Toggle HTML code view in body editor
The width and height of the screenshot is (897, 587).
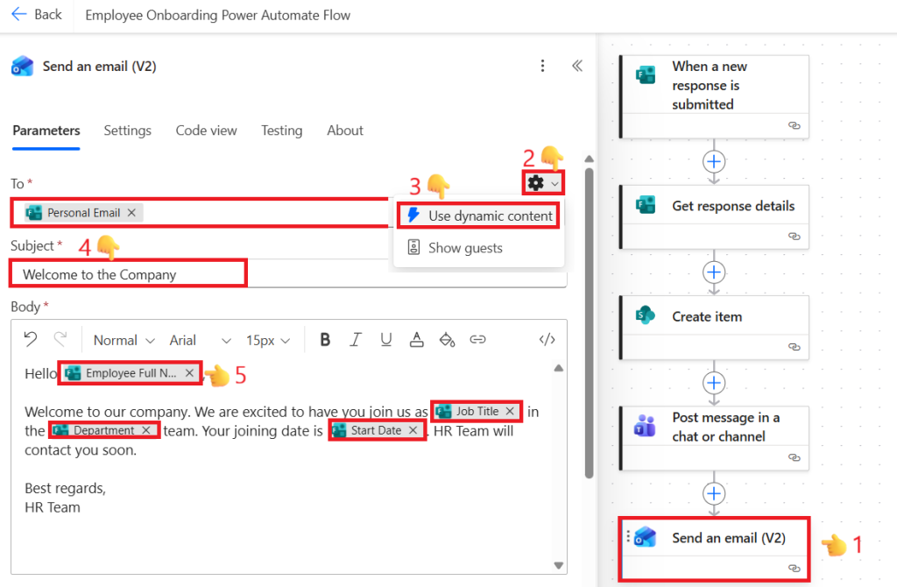(x=547, y=340)
